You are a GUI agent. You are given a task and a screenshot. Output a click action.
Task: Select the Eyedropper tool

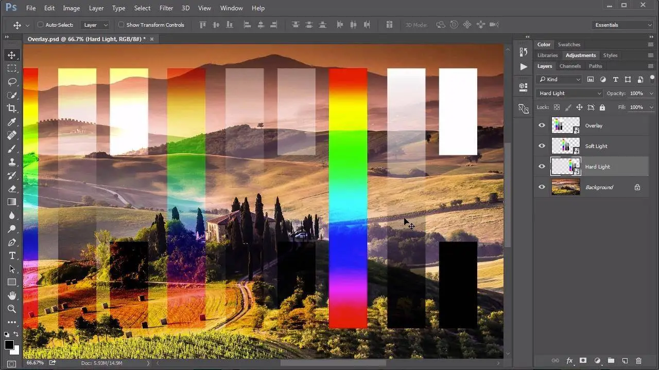pyautogui.click(x=12, y=122)
